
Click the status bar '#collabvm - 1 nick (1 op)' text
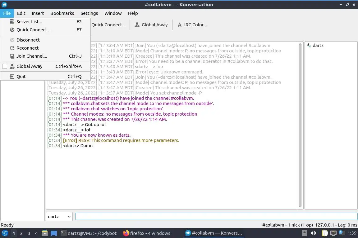pos(287,225)
